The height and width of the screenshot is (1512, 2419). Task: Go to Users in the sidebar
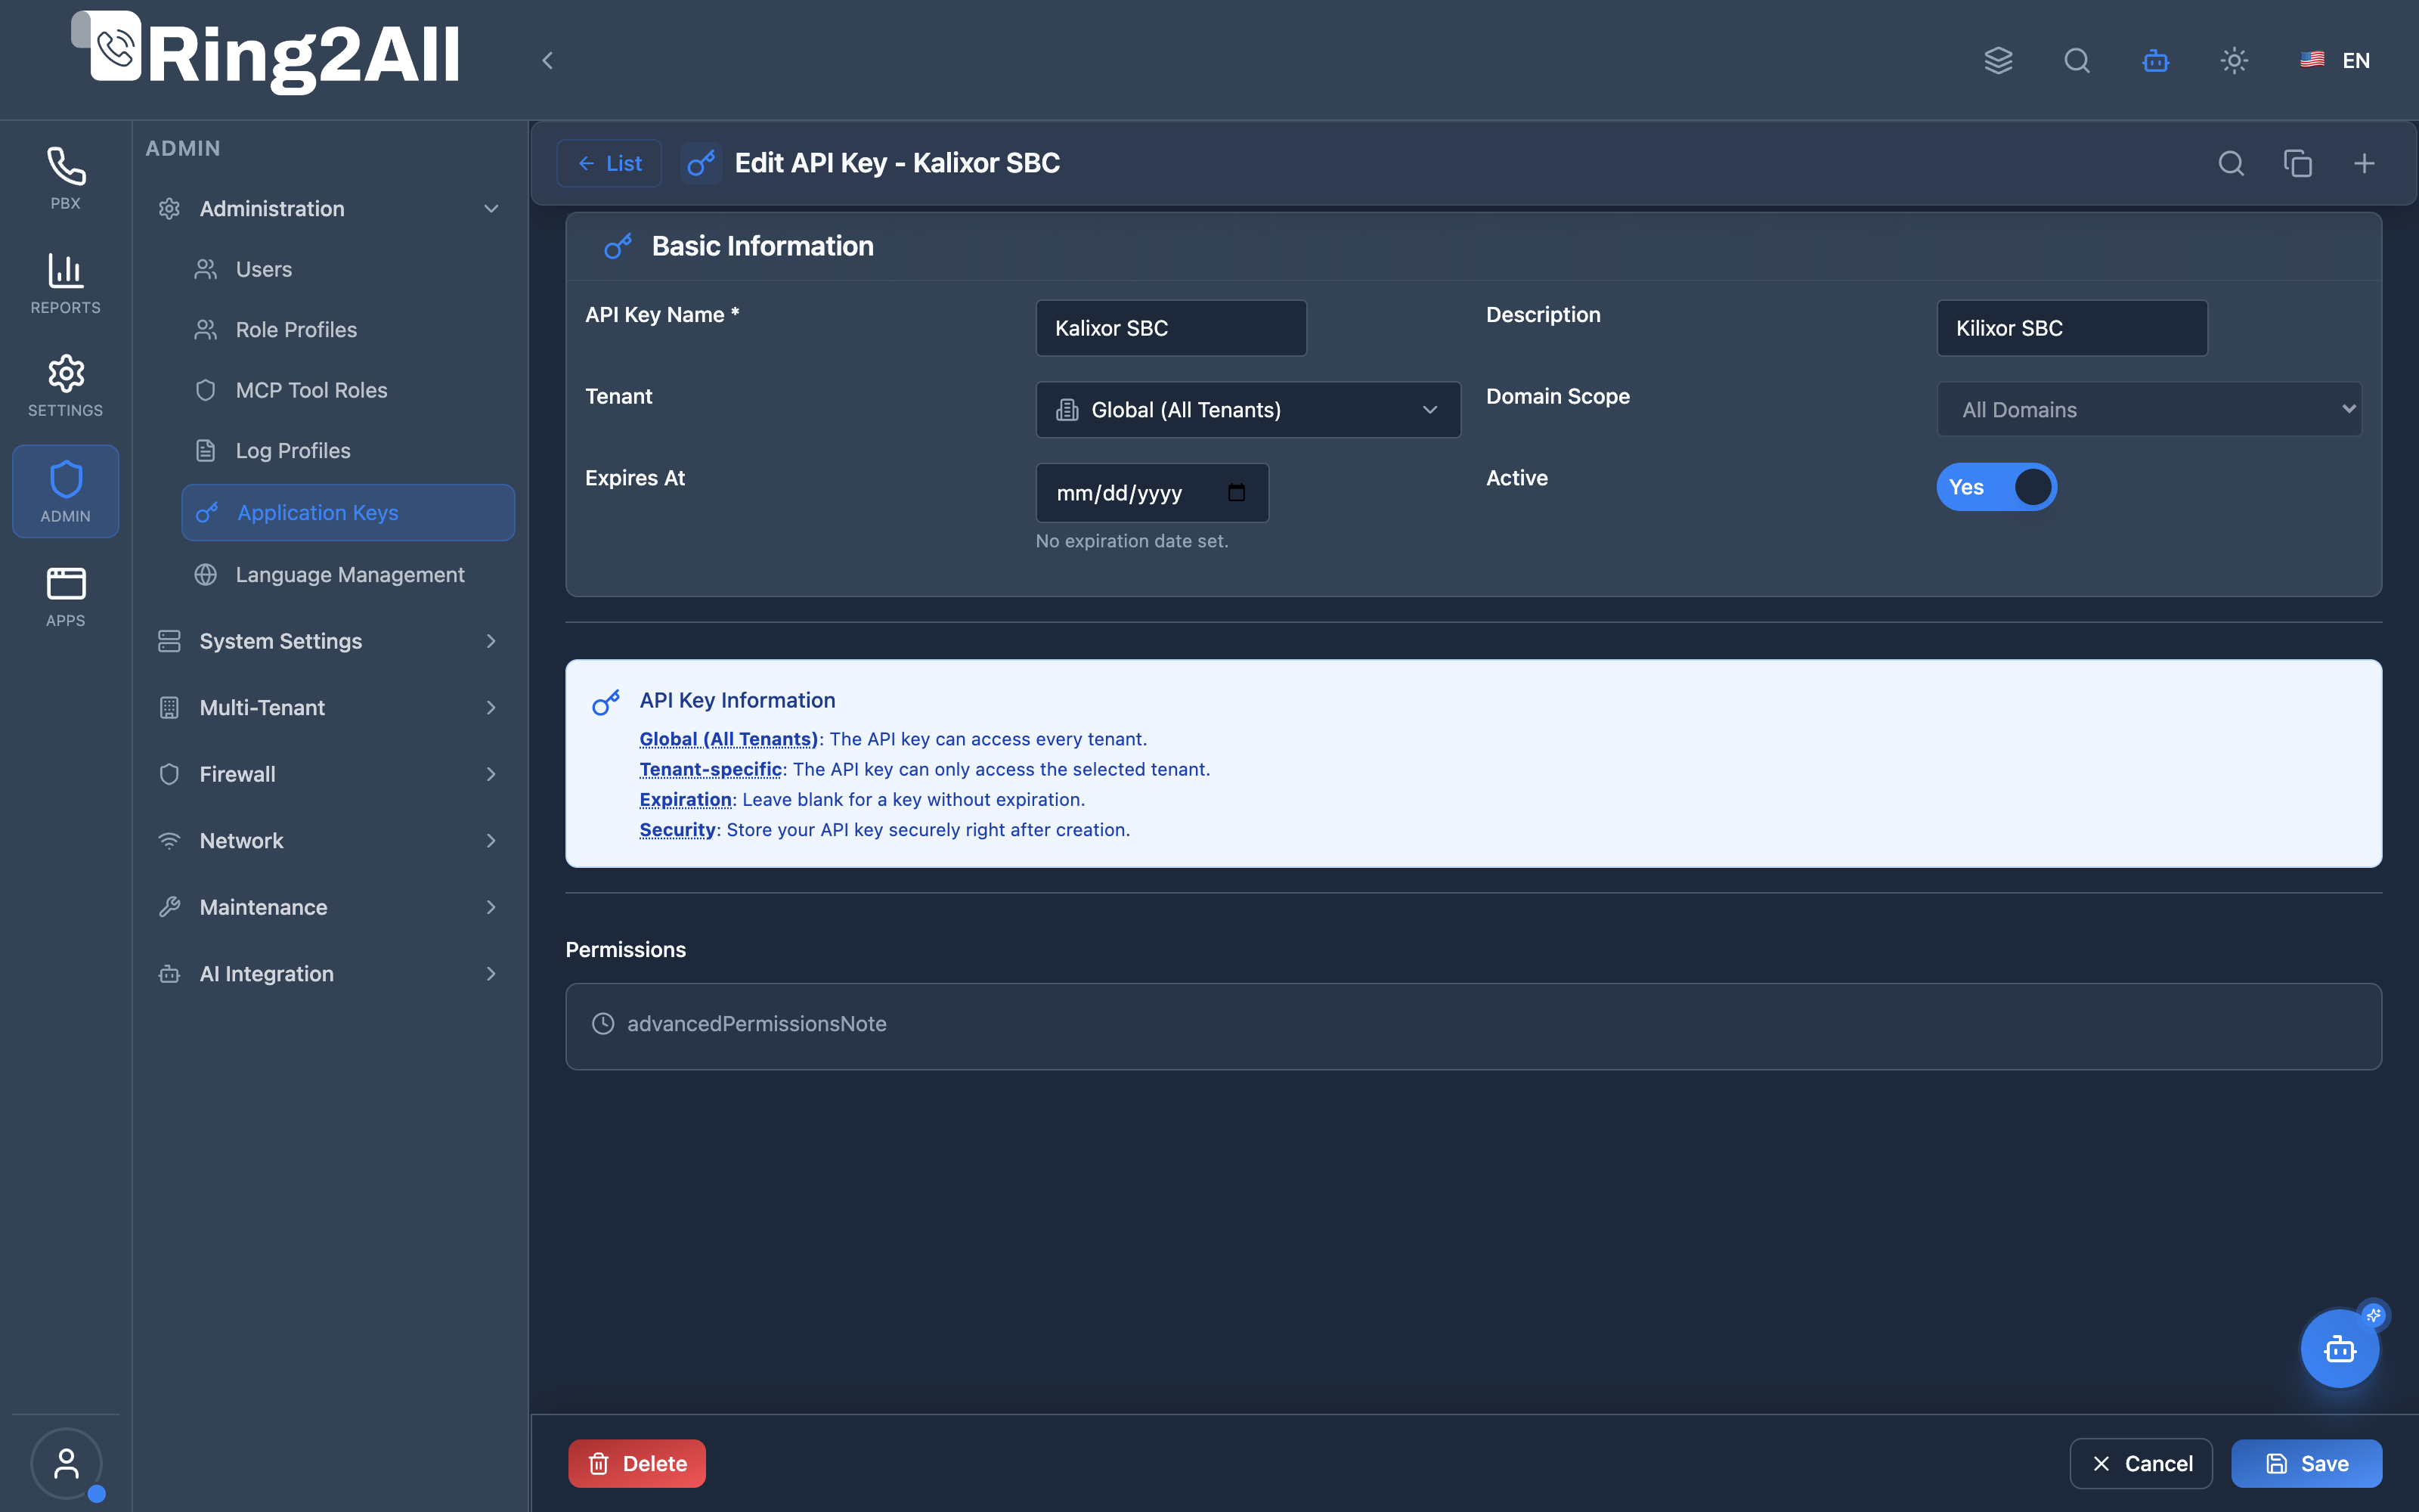(x=348, y=269)
